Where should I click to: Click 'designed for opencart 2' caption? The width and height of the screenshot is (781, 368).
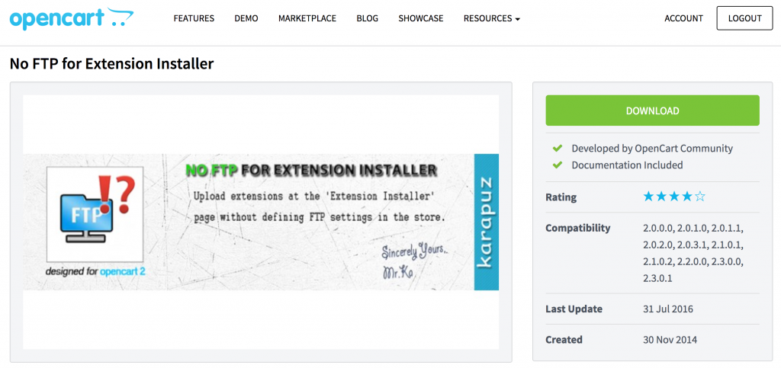coord(95,272)
